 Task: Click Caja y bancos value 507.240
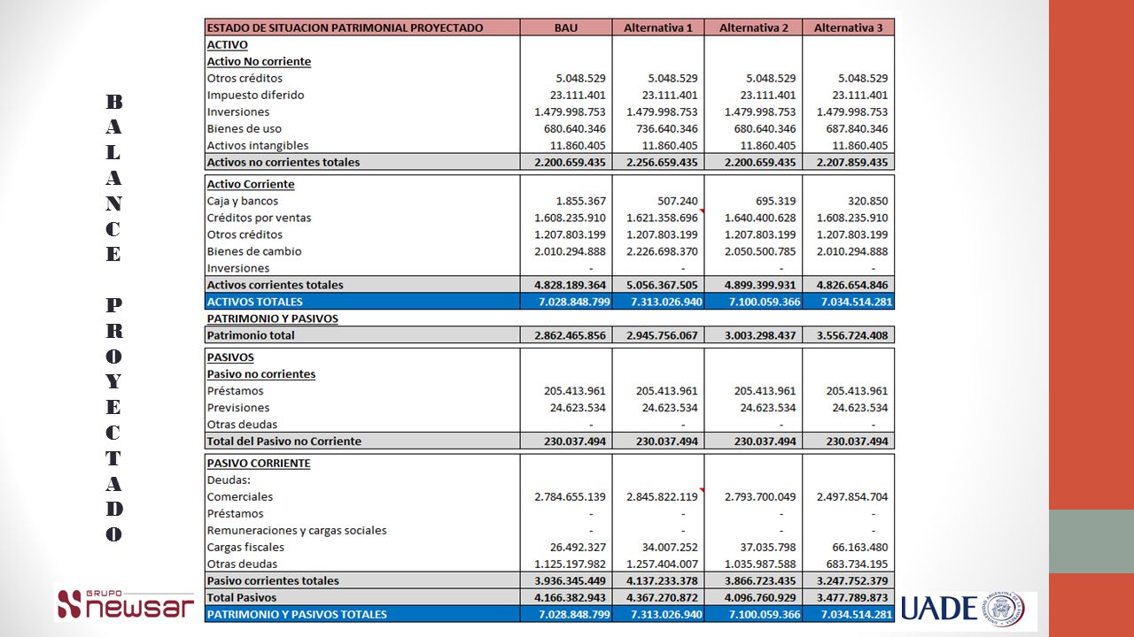pos(678,201)
